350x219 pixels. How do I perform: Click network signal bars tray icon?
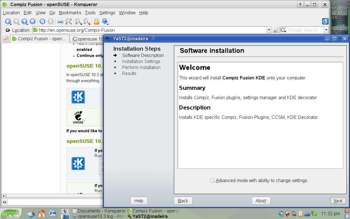point(307,214)
